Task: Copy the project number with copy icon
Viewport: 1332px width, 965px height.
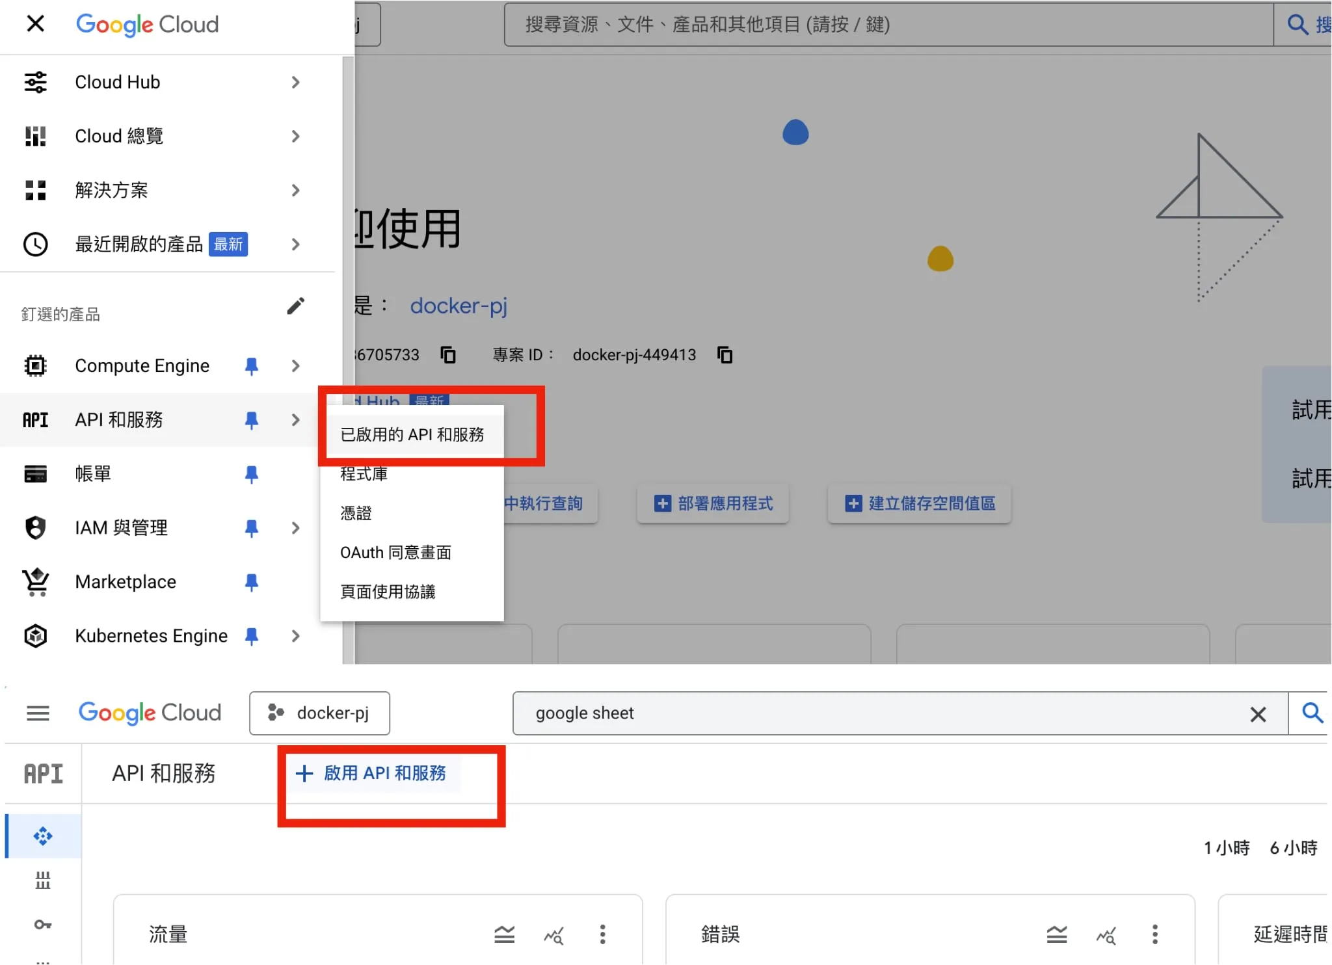Action: pyautogui.click(x=448, y=355)
